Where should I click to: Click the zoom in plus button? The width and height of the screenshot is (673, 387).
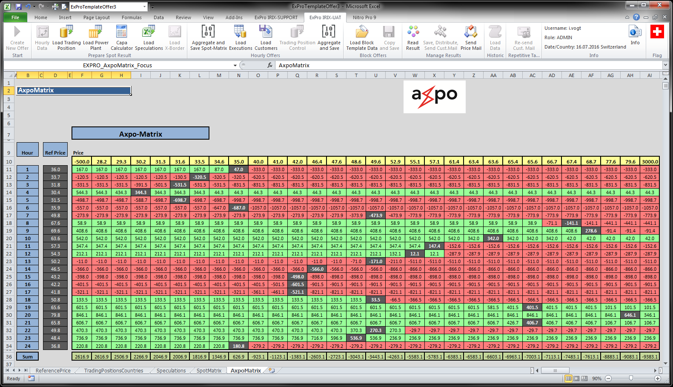(x=658, y=378)
